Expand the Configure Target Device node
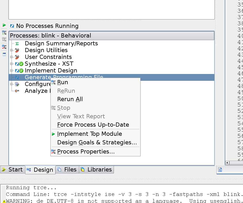This screenshot has width=243, height=203. (x=11, y=84)
